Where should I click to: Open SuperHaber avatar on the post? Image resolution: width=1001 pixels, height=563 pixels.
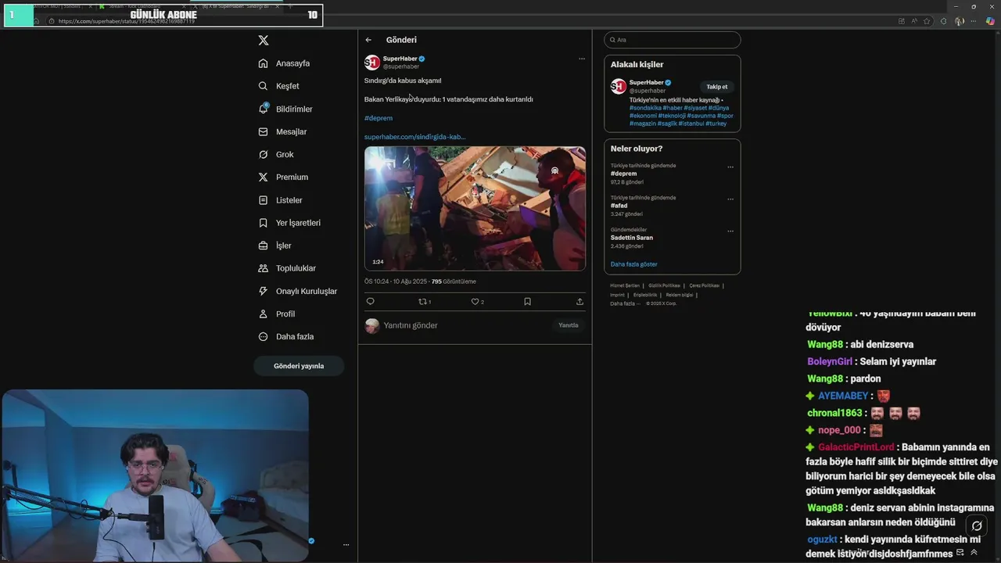click(372, 63)
